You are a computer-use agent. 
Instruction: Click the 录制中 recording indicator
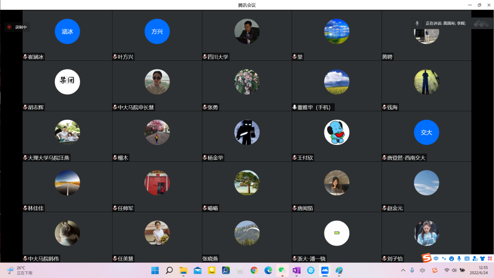click(x=17, y=27)
